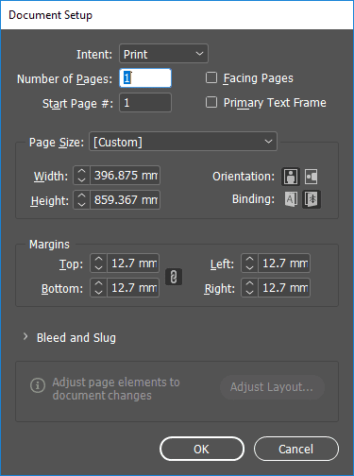Click the Right margin value field
This screenshot has width=354, height=476.
[284, 288]
